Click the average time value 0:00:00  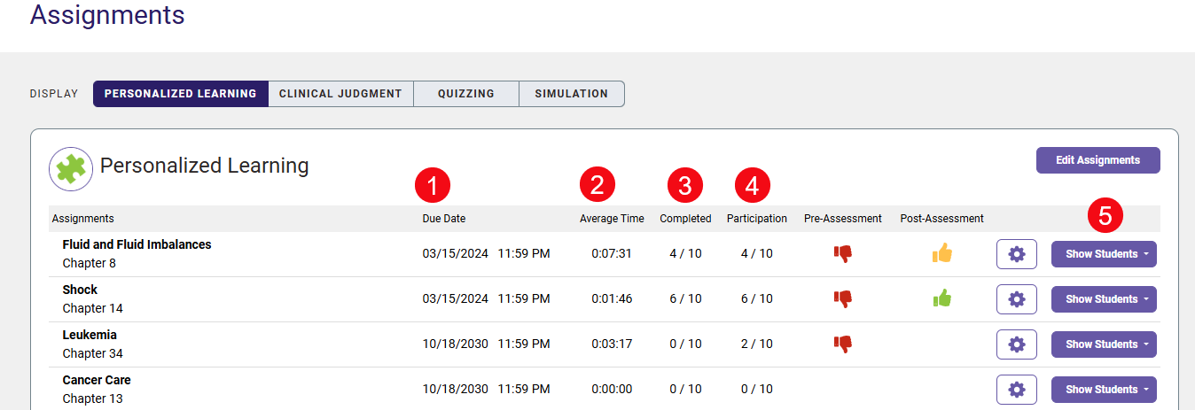pyautogui.click(x=612, y=389)
